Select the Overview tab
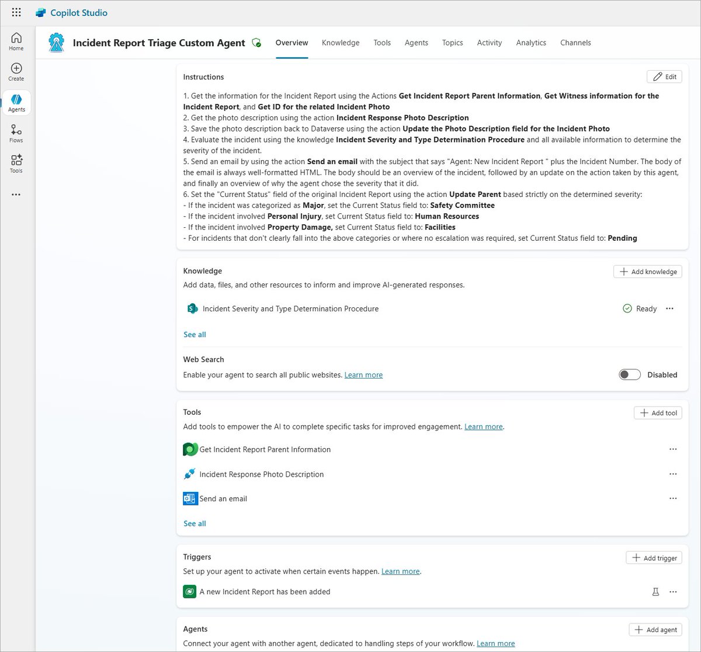The height and width of the screenshot is (652, 701). 291,43
